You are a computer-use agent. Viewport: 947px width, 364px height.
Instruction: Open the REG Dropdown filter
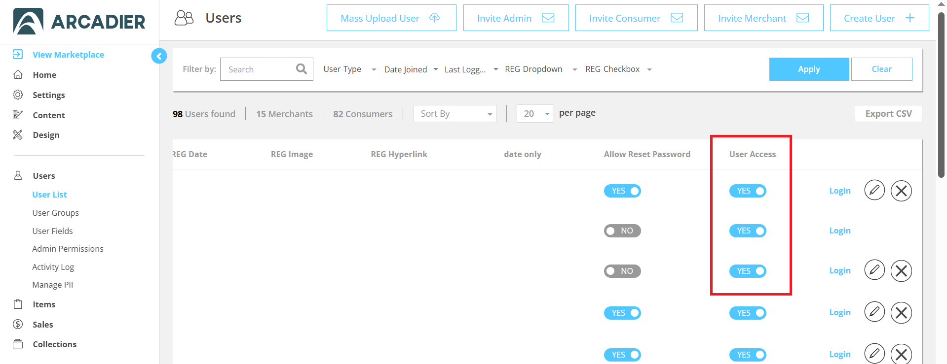tap(541, 69)
